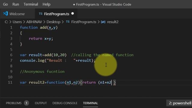The image size is (192, 108).
Task: Click line number 1 in the gutter
Action: [11, 27]
